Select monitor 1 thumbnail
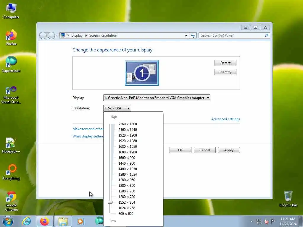The image size is (303, 227). click(x=142, y=73)
